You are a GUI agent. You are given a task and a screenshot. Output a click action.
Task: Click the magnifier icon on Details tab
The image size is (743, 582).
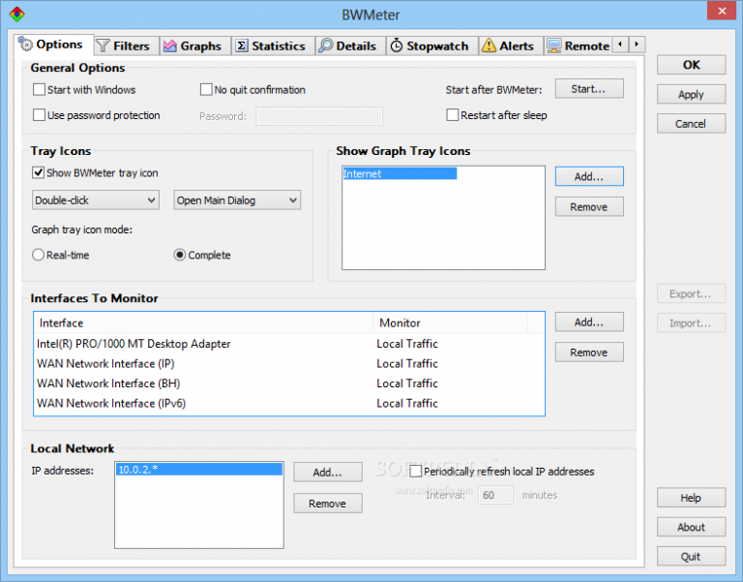click(325, 46)
